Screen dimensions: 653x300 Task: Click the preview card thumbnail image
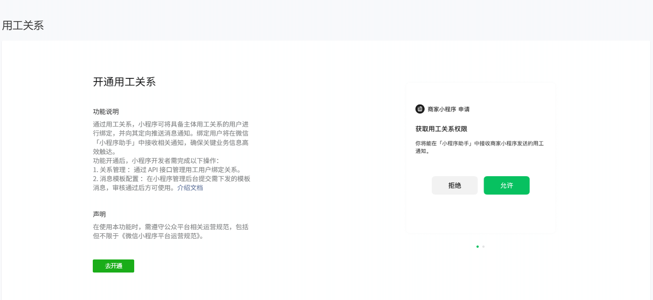click(481, 158)
